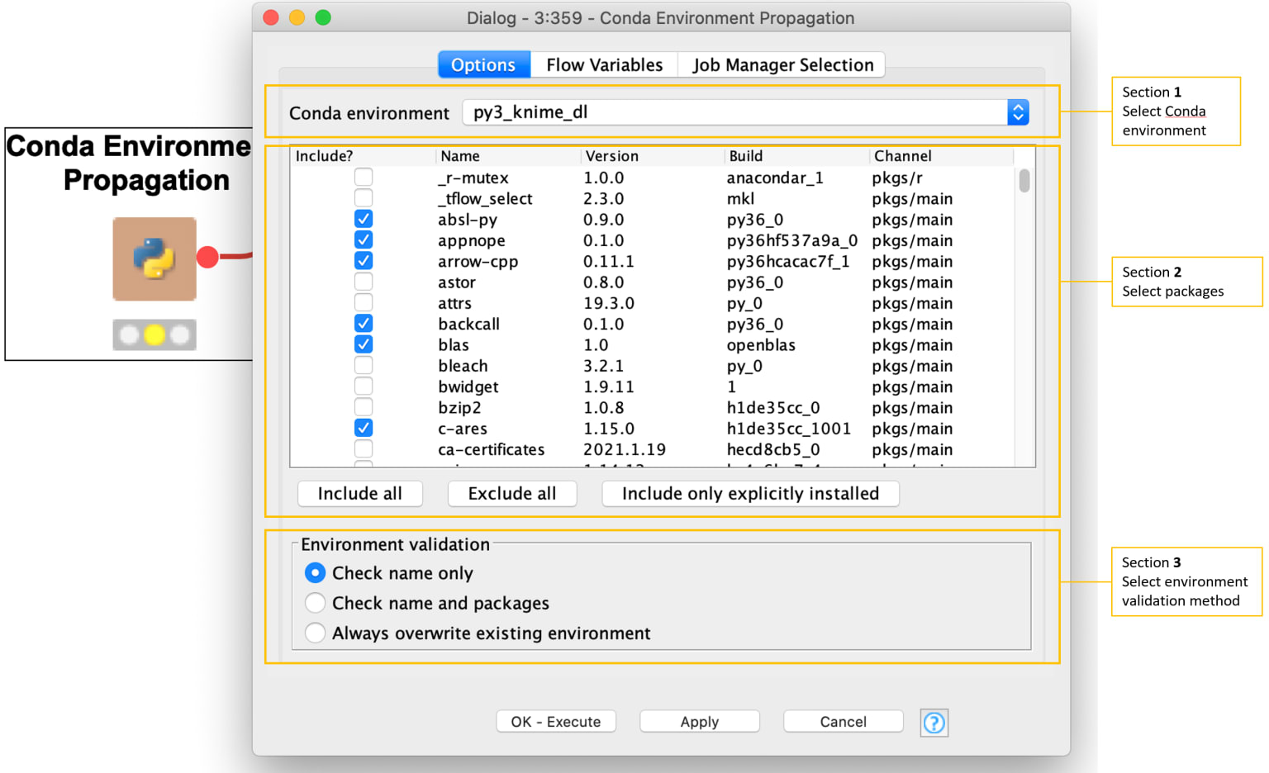
Task: Click the red flow variable output port
Action: pyautogui.click(x=207, y=258)
